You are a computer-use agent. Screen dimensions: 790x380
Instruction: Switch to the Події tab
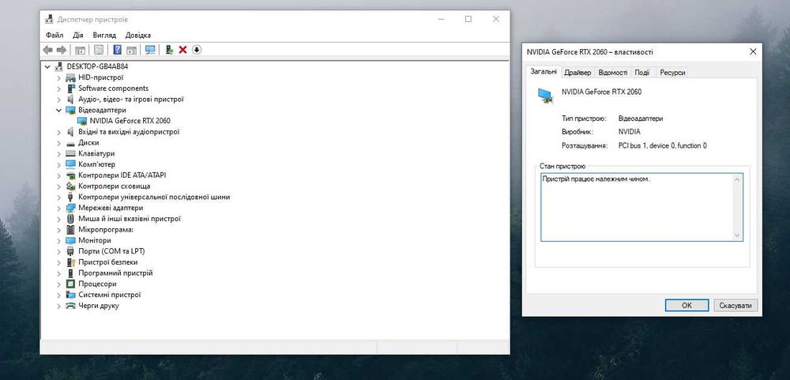point(641,73)
